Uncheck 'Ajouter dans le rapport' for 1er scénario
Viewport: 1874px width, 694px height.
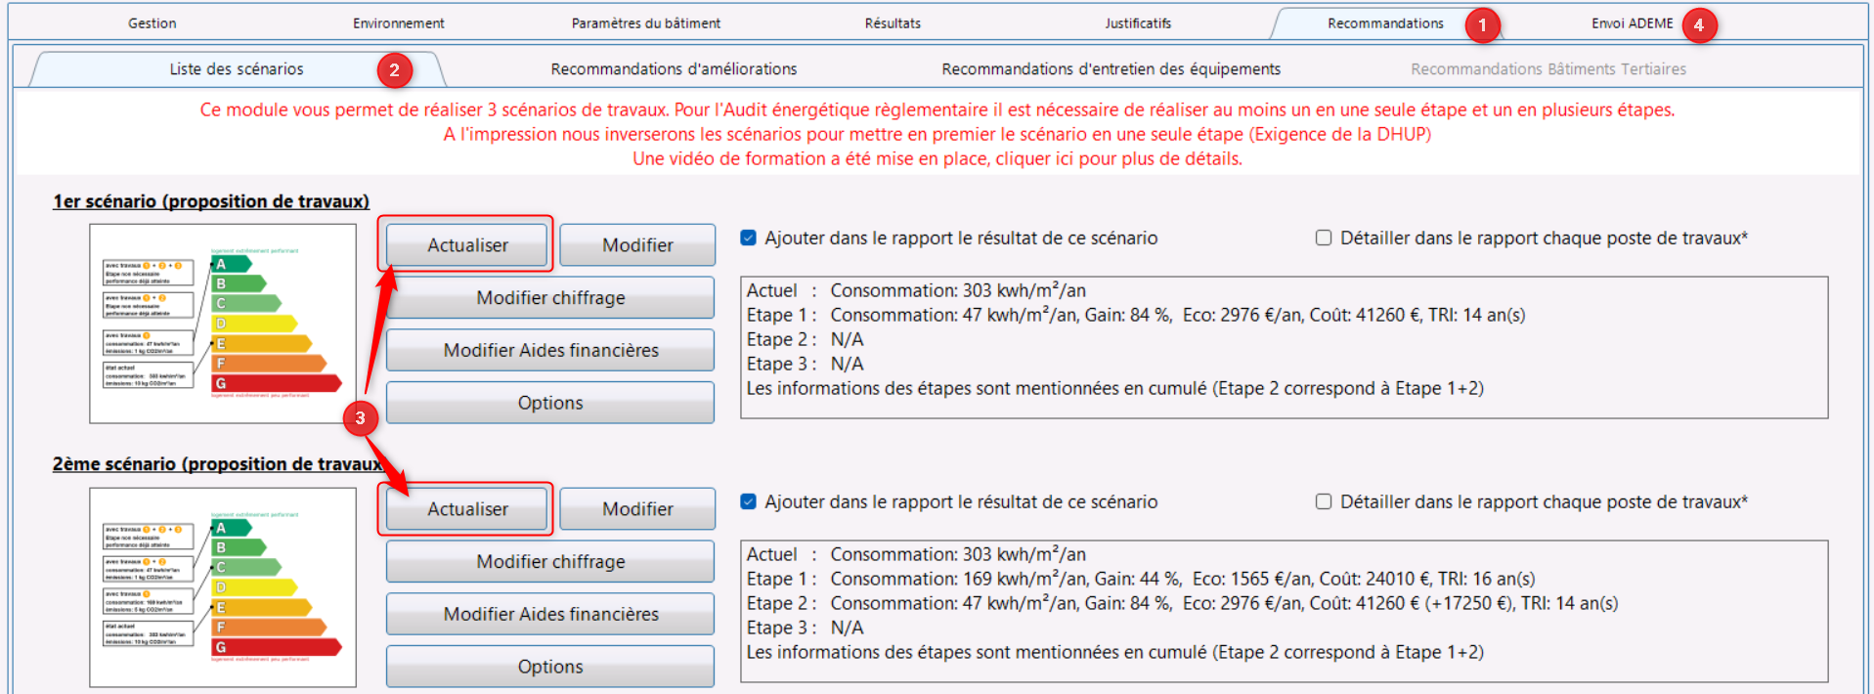(x=749, y=239)
